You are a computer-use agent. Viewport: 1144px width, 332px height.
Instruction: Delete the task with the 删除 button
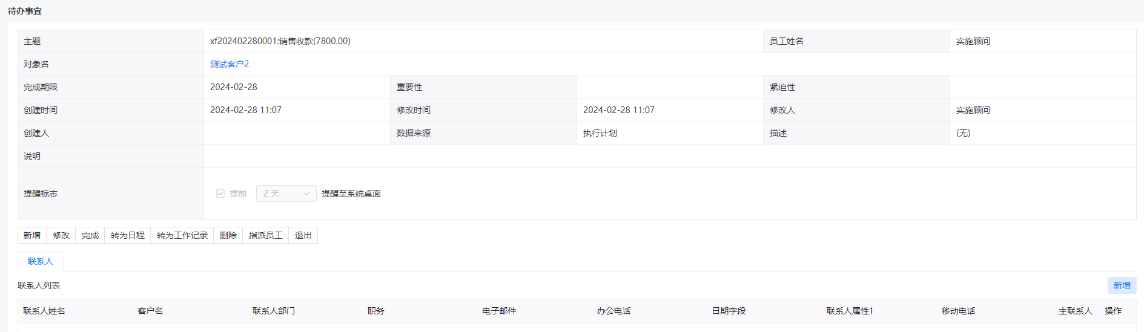tap(228, 235)
